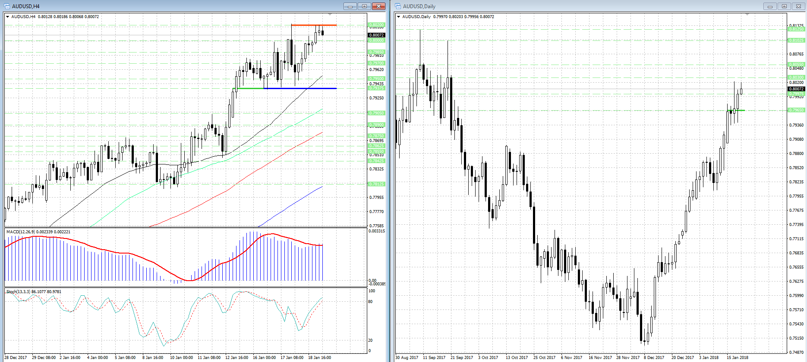
Task: Minimize the AUDUSD,H4 chart window
Action: pos(350,6)
